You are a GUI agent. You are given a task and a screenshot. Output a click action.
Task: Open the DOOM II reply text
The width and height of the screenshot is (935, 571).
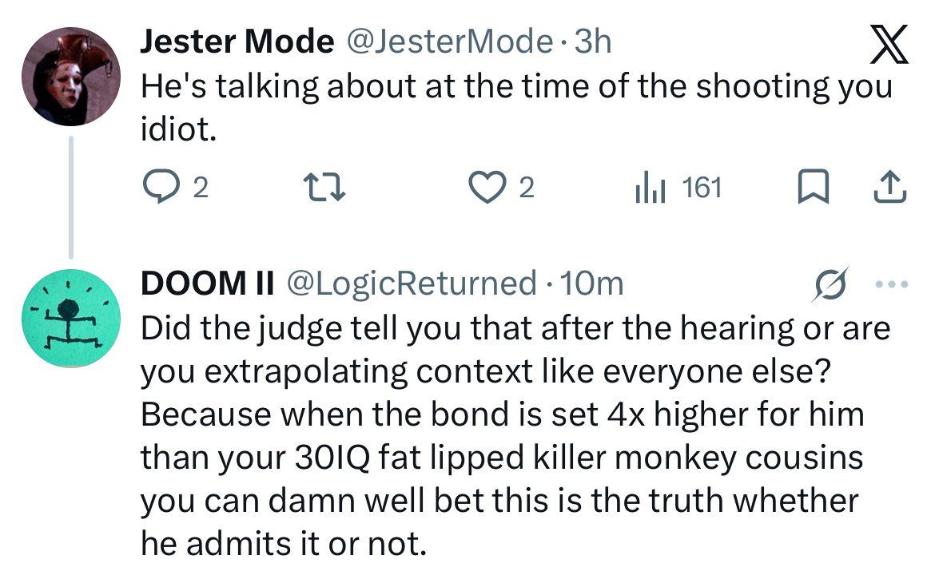click(515, 436)
